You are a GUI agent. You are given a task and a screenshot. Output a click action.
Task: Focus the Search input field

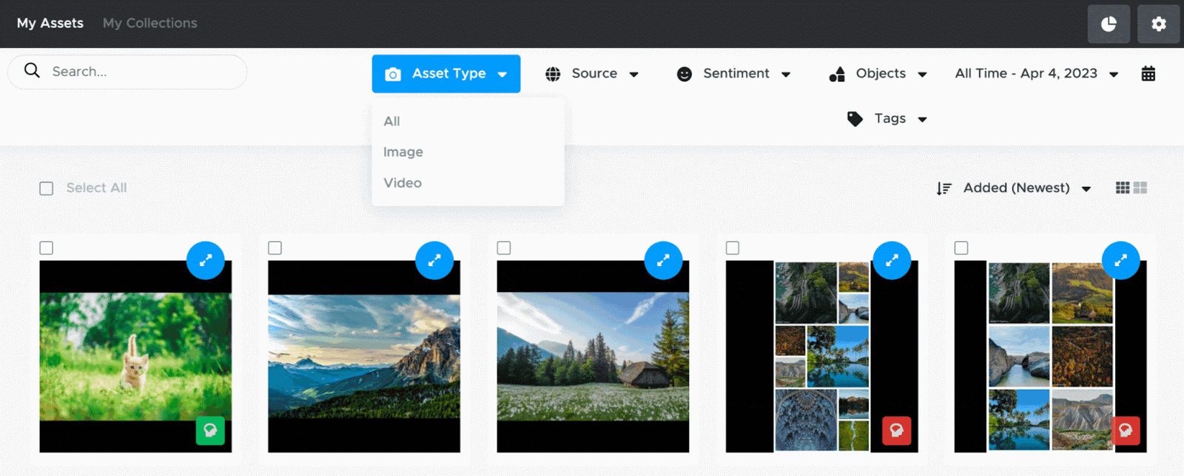pyautogui.click(x=127, y=72)
